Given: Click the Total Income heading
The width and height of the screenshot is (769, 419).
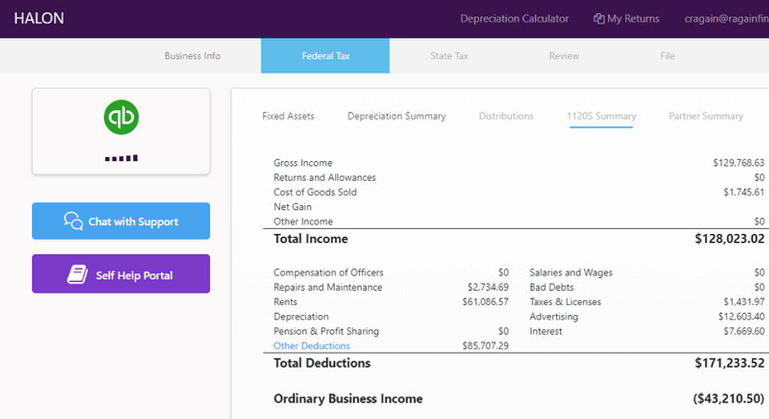Looking at the screenshot, I should tap(311, 239).
